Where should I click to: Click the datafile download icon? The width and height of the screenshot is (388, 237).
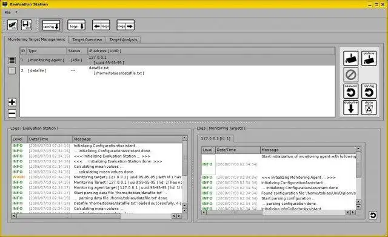(x=350, y=108)
